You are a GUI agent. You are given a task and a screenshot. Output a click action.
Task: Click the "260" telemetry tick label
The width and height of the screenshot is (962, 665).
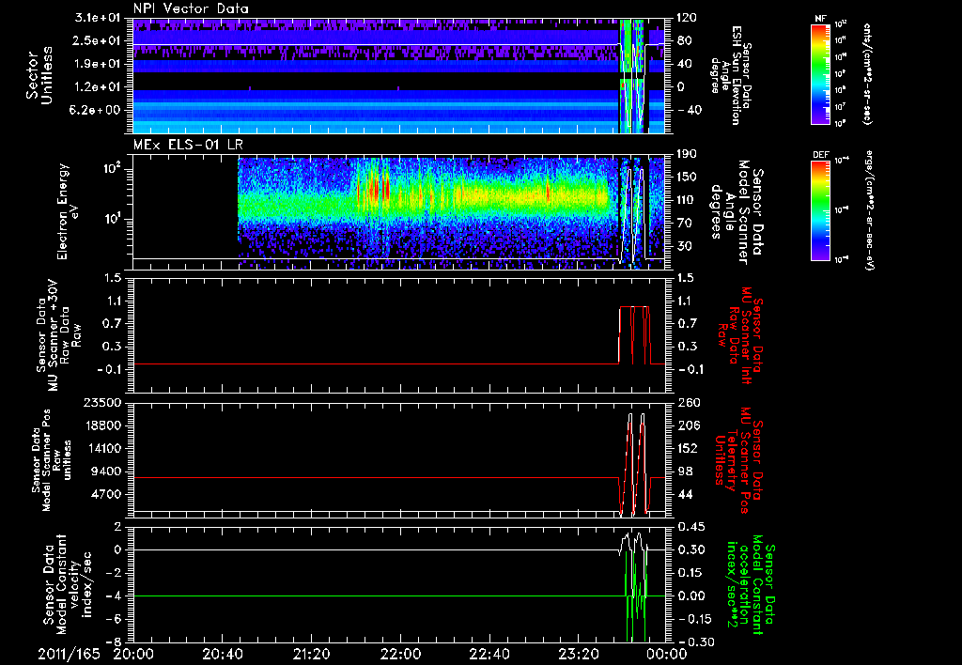click(x=689, y=402)
